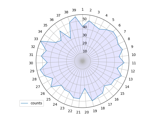Select angular axis label 39
Viewport: 161px width, 121px height.
click(74, 10)
